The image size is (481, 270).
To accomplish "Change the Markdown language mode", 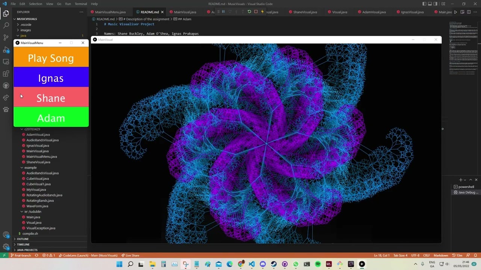I will (x=441, y=255).
